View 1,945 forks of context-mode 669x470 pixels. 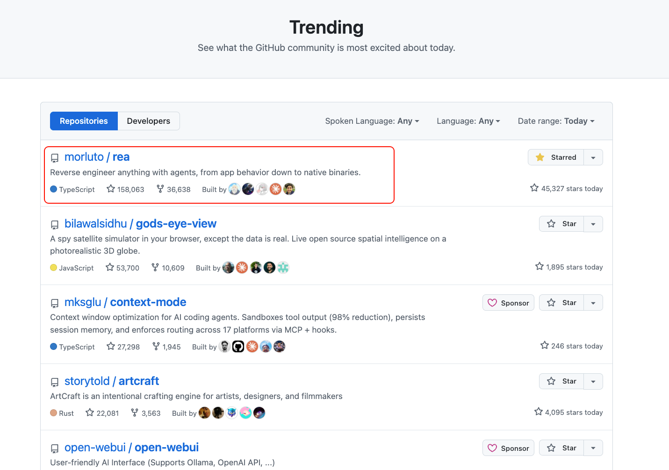pos(166,347)
